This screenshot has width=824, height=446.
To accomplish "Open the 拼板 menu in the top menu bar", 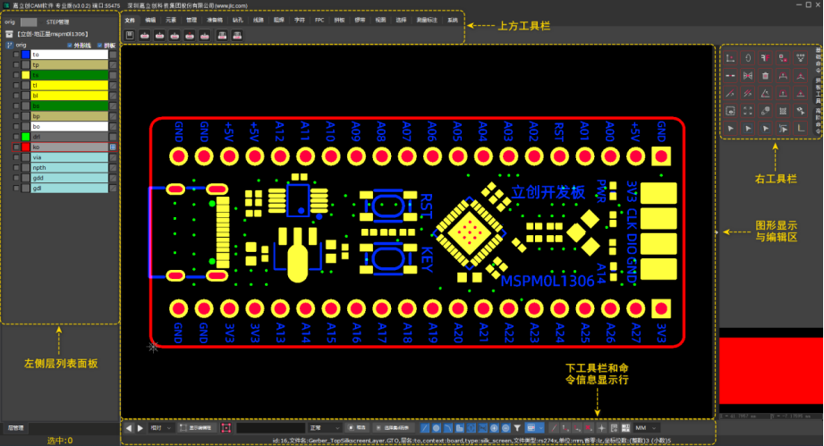I will point(339,20).
